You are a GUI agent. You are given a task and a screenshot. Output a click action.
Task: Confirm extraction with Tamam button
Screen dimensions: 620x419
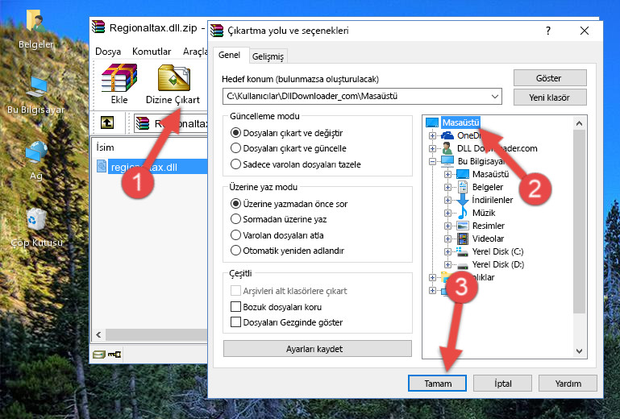coord(437,383)
